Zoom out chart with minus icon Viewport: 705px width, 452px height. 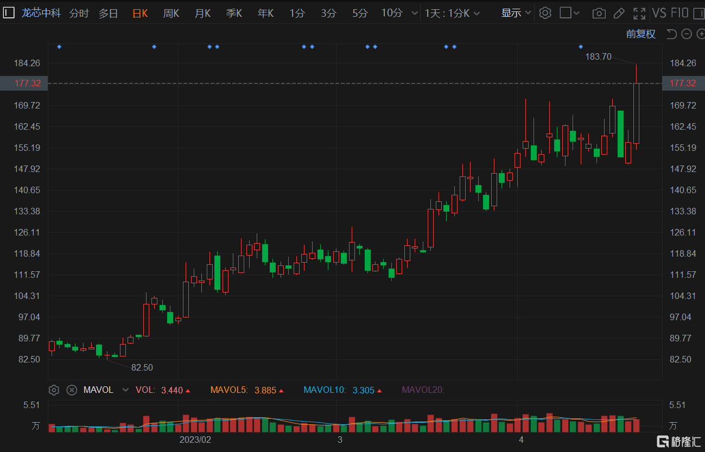687,34
